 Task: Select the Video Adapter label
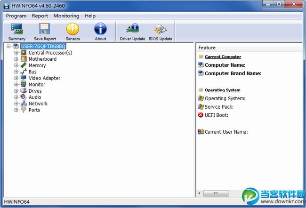tap(45, 78)
